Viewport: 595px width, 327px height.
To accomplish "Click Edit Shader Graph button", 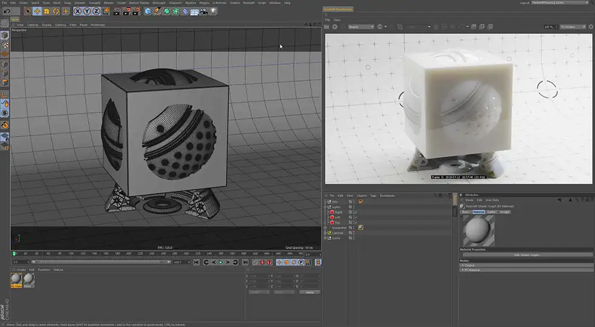I will [527, 255].
